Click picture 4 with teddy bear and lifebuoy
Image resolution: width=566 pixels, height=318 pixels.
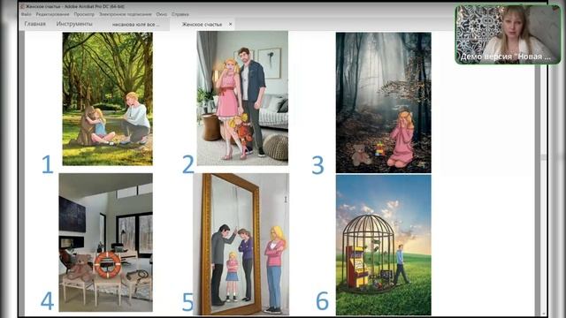pos(106,242)
